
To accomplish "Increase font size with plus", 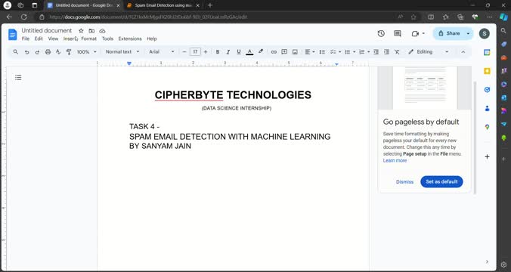I will click(206, 52).
